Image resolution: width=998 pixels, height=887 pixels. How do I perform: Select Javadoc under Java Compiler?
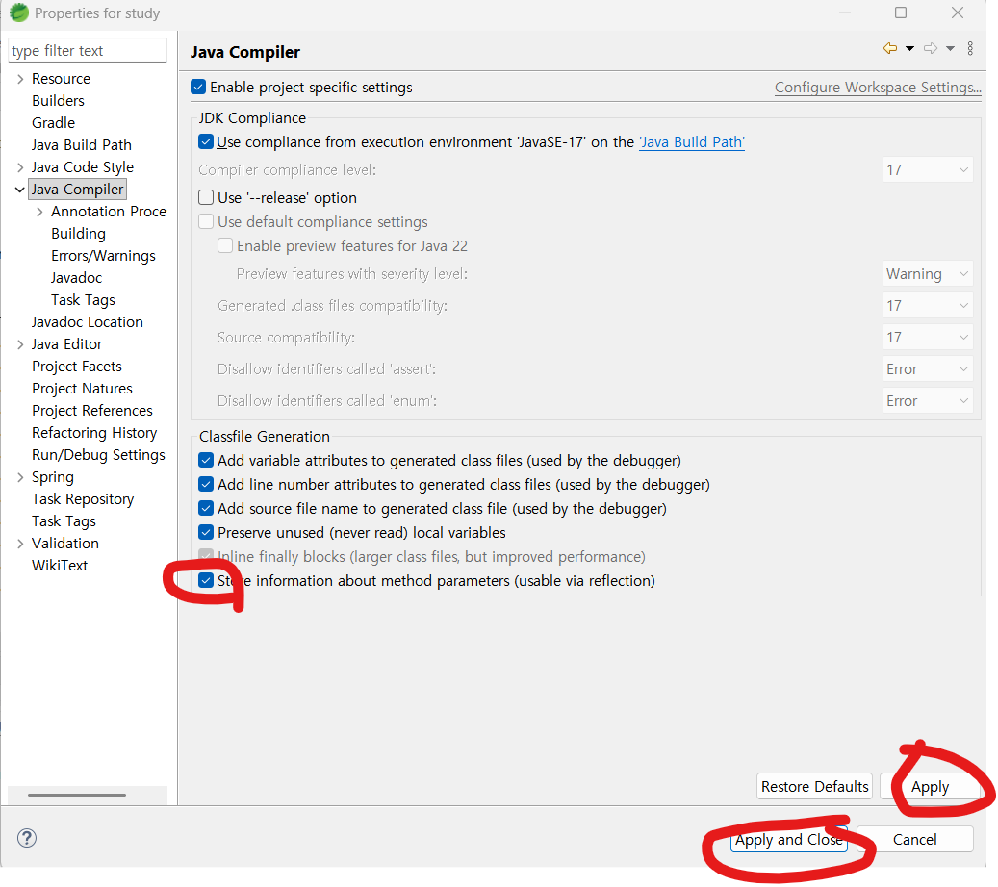click(76, 278)
